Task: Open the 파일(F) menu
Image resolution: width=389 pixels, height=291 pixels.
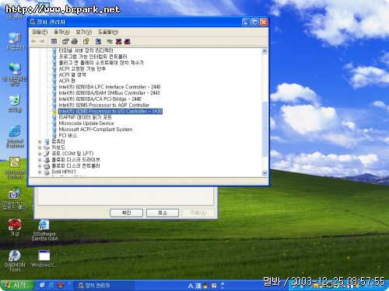Action: [40, 32]
